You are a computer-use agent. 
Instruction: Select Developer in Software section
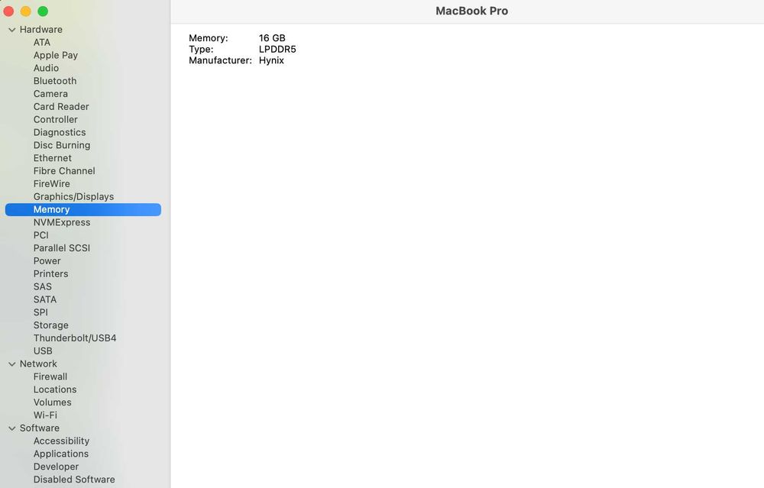56,467
